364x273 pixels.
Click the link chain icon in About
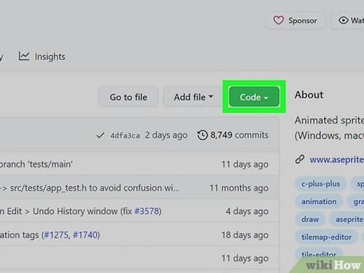pos(300,159)
